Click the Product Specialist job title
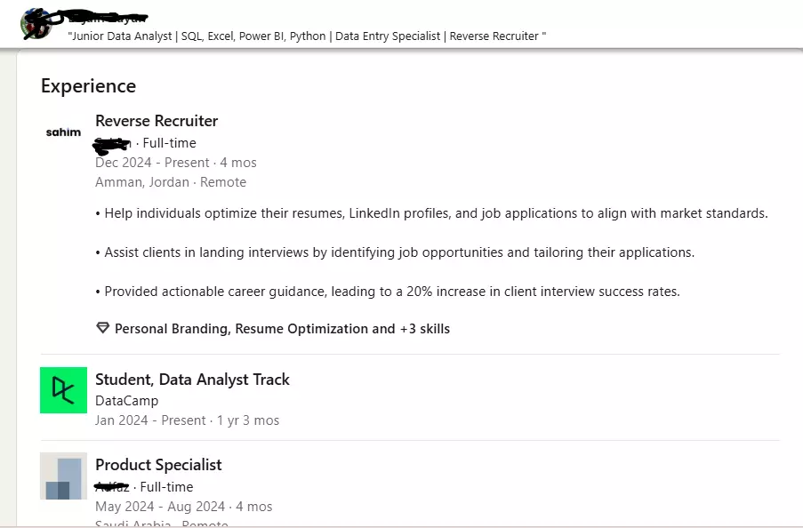Image resolution: width=803 pixels, height=528 pixels. [158, 465]
